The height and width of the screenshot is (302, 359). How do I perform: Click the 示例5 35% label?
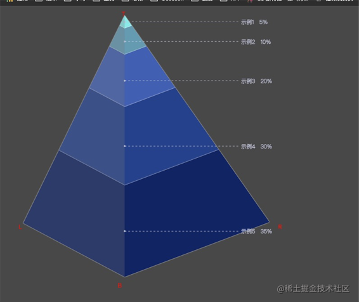pos(256,231)
